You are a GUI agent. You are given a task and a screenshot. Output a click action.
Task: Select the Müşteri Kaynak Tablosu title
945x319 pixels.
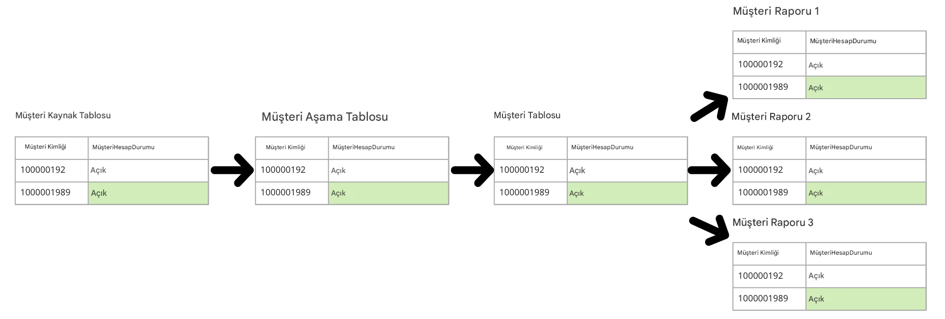pos(63,115)
